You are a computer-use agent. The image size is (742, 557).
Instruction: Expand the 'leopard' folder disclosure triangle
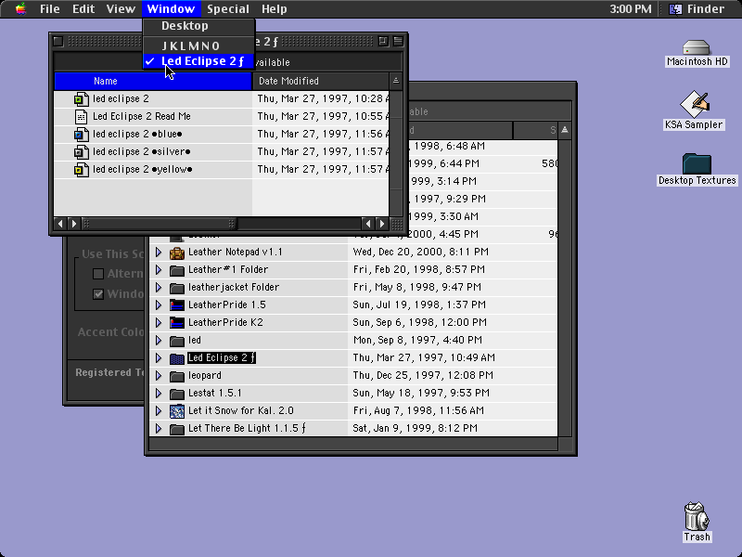point(159,376)
